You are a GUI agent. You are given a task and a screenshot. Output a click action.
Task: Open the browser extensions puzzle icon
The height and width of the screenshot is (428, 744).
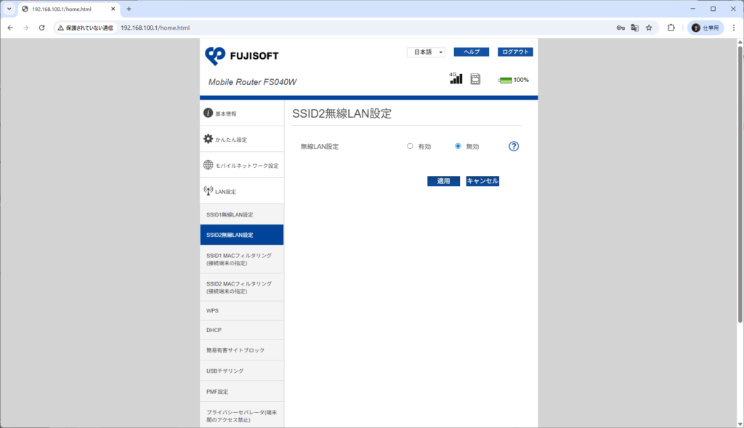(671, 28)
